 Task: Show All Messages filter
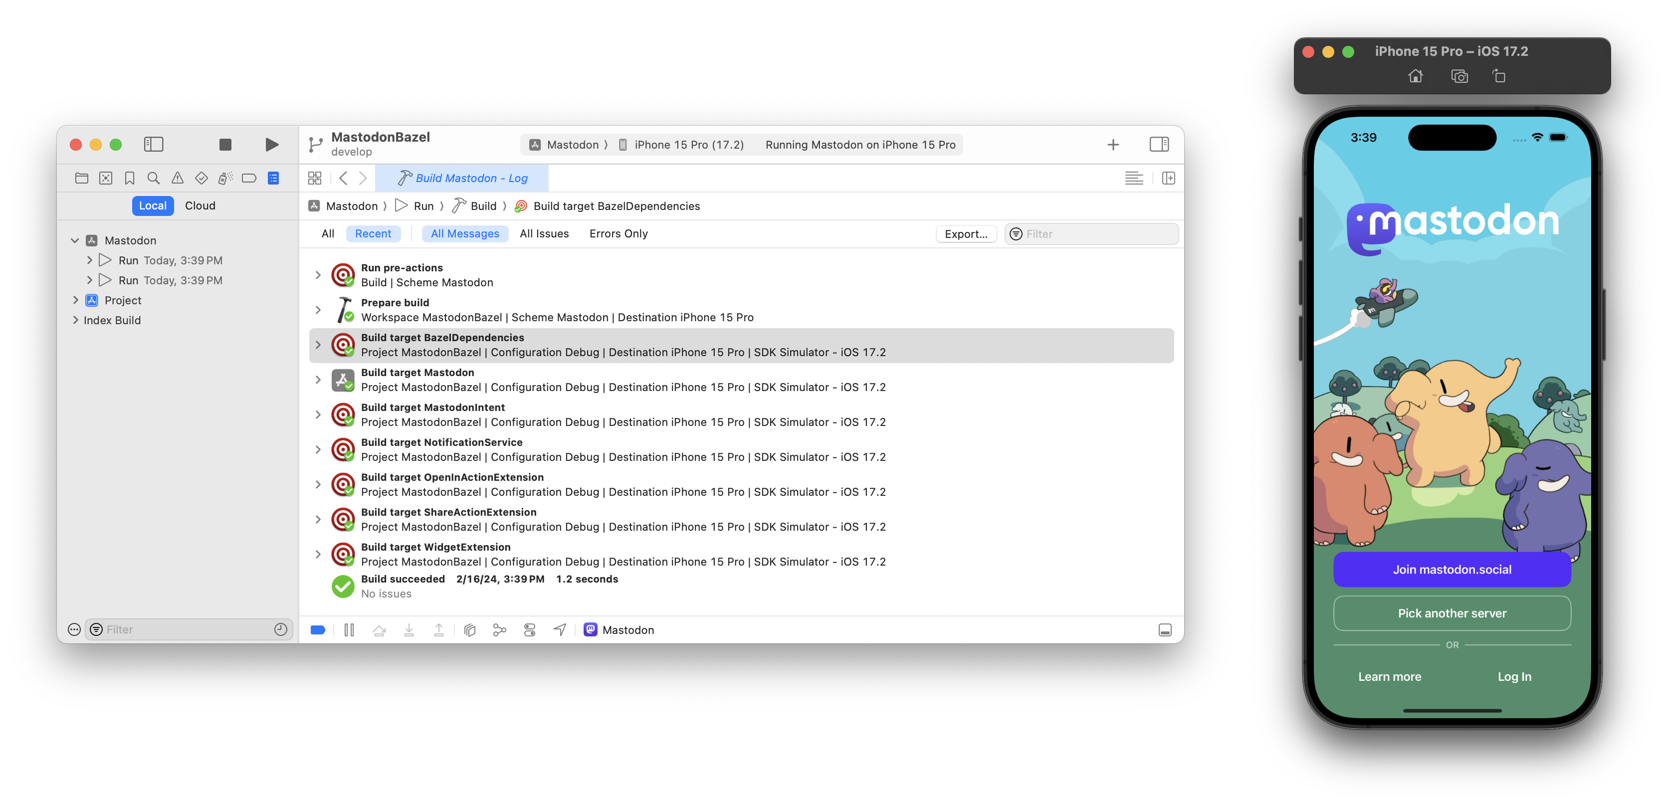465,233
